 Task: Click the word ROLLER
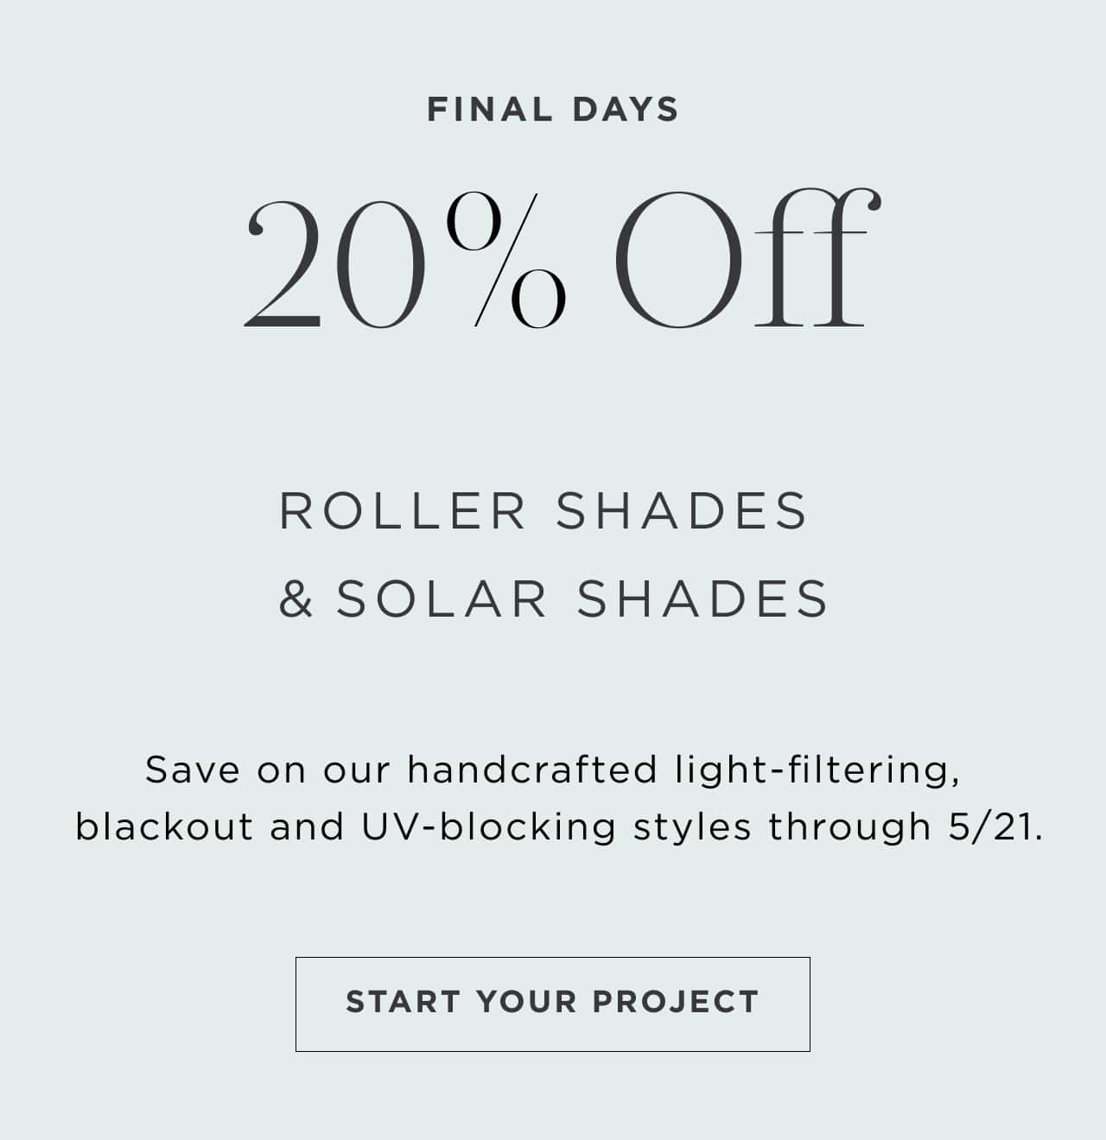coord(403,510)
